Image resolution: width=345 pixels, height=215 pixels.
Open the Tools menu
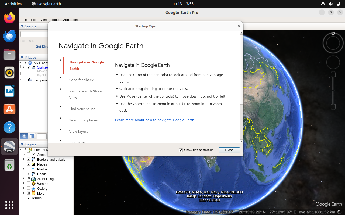pyautogui.click(x=55, y=20)
